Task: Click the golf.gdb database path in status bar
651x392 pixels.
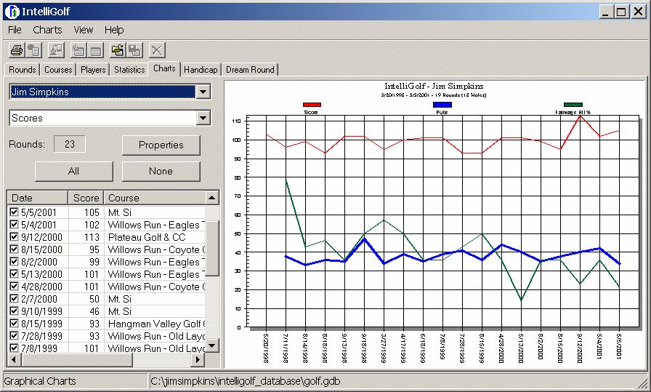Action: (x=246, y=381)
